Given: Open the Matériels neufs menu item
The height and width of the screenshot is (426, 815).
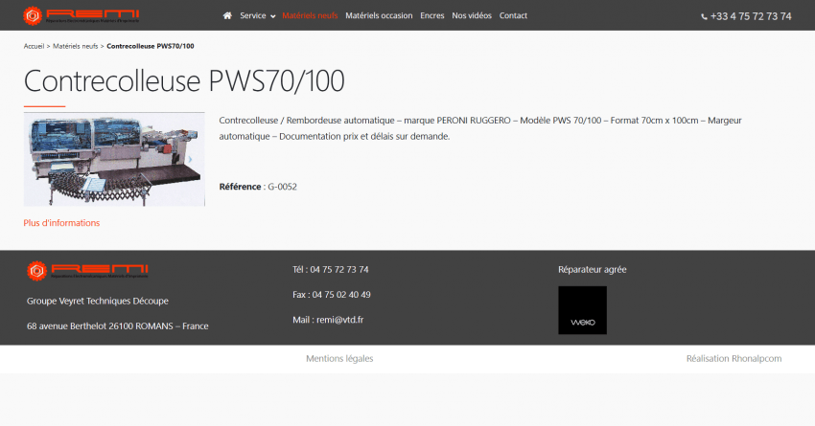Looking at the screenshot, I should pos(310,15).
